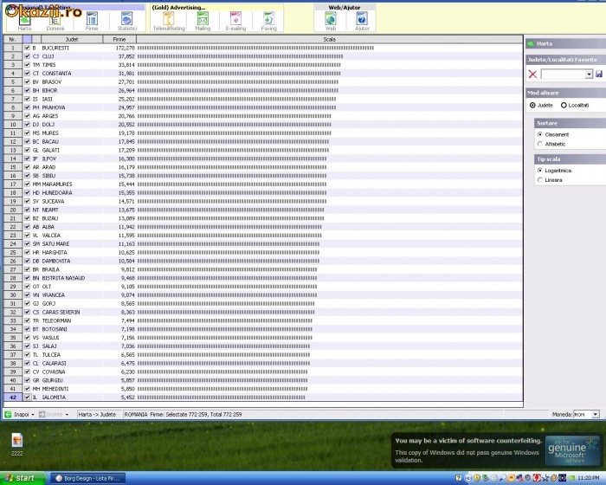Open the favorite Judete/Localitati dropdown
The image size is (606, 485).
click(589, 74)
